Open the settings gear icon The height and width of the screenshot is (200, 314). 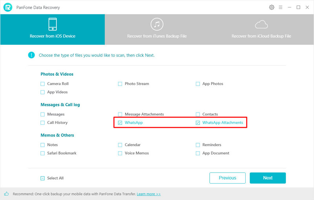tap(272, 7)
